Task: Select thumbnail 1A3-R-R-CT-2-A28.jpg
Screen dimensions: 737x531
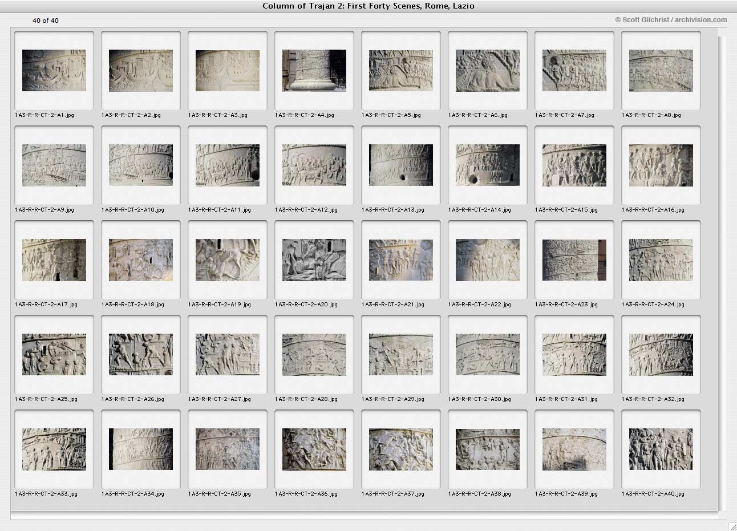Action: point(314,354)
